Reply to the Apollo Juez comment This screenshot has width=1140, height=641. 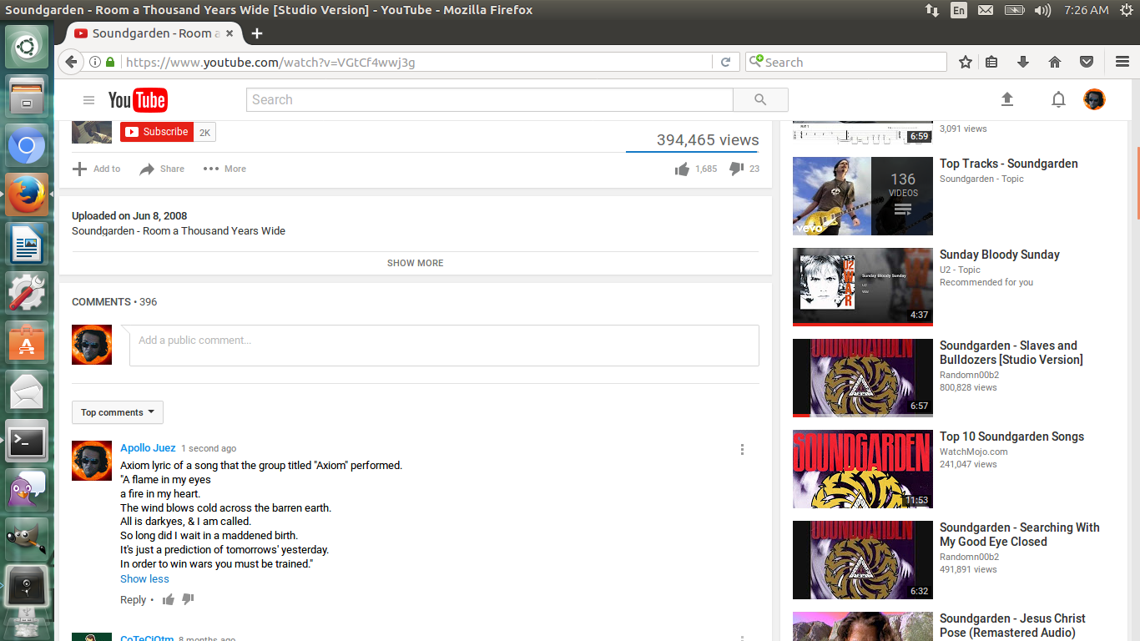pos(133,599)
